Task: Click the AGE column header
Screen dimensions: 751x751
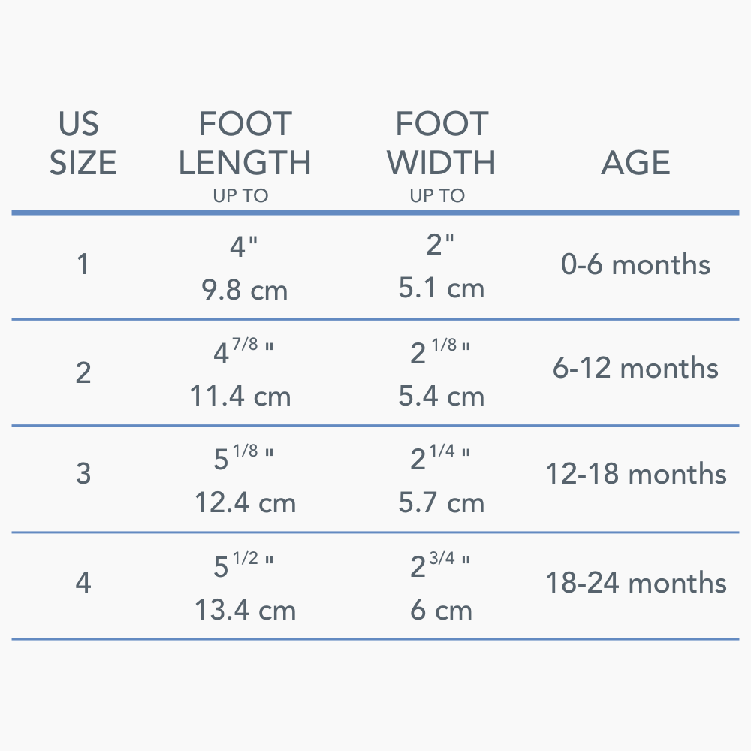Action: tap(635, 163)
